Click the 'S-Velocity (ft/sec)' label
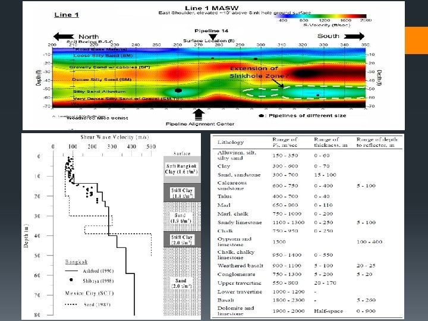Screen dimensions: 428x321 pos(327,25)
